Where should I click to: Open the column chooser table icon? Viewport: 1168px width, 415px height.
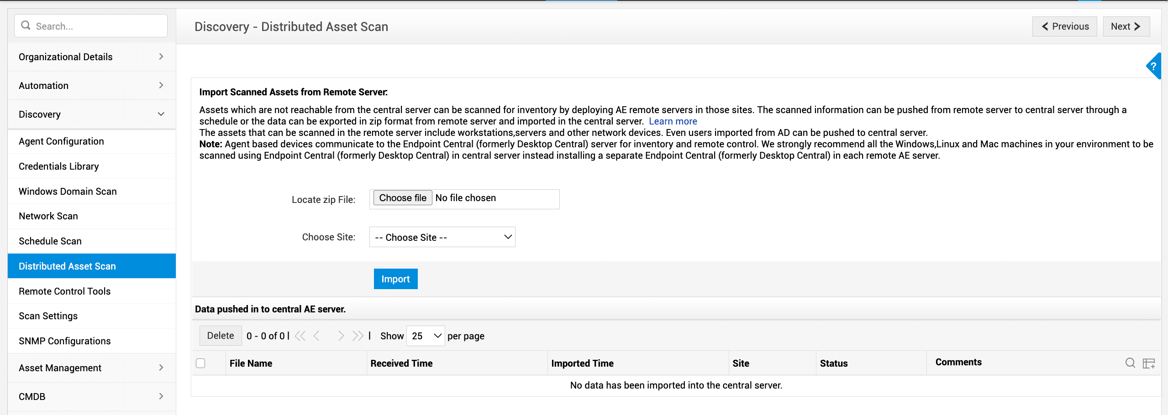point(1149,363)
